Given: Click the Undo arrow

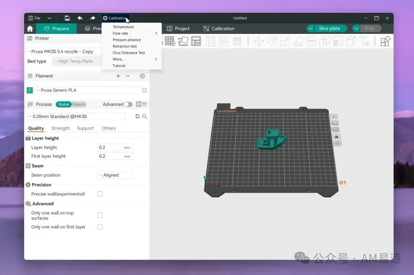Looking at the screenshot, I should coord(80,18).
